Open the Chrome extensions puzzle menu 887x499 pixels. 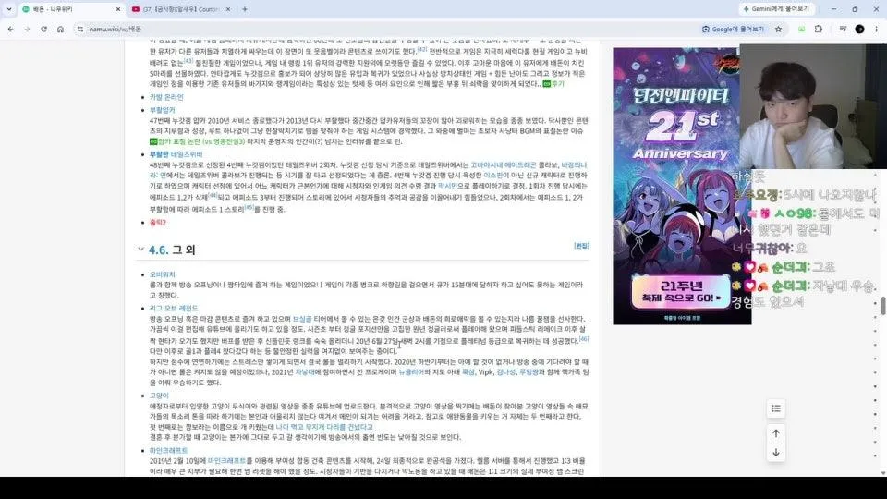(x=819, y=29)
